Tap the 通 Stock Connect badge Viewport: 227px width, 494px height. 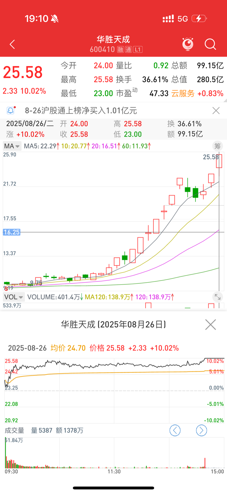(x=128, y=49)
